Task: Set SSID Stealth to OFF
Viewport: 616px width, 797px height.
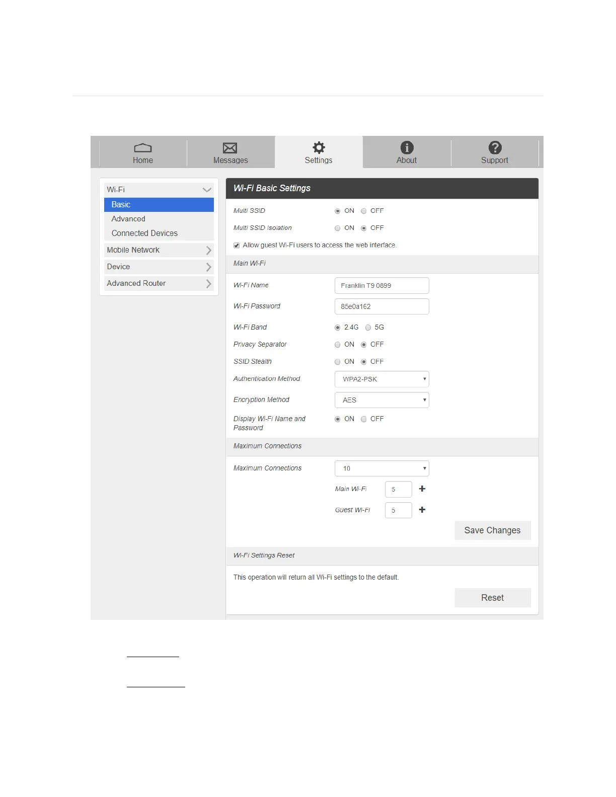Action: pyautogui.click(x=364, y=362)
